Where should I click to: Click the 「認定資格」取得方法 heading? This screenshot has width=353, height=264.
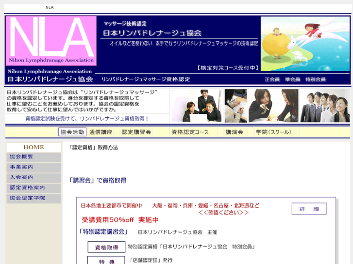[x=93, y=148]
